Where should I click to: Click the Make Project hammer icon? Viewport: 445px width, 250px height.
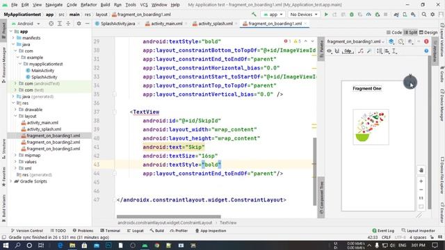254,15
